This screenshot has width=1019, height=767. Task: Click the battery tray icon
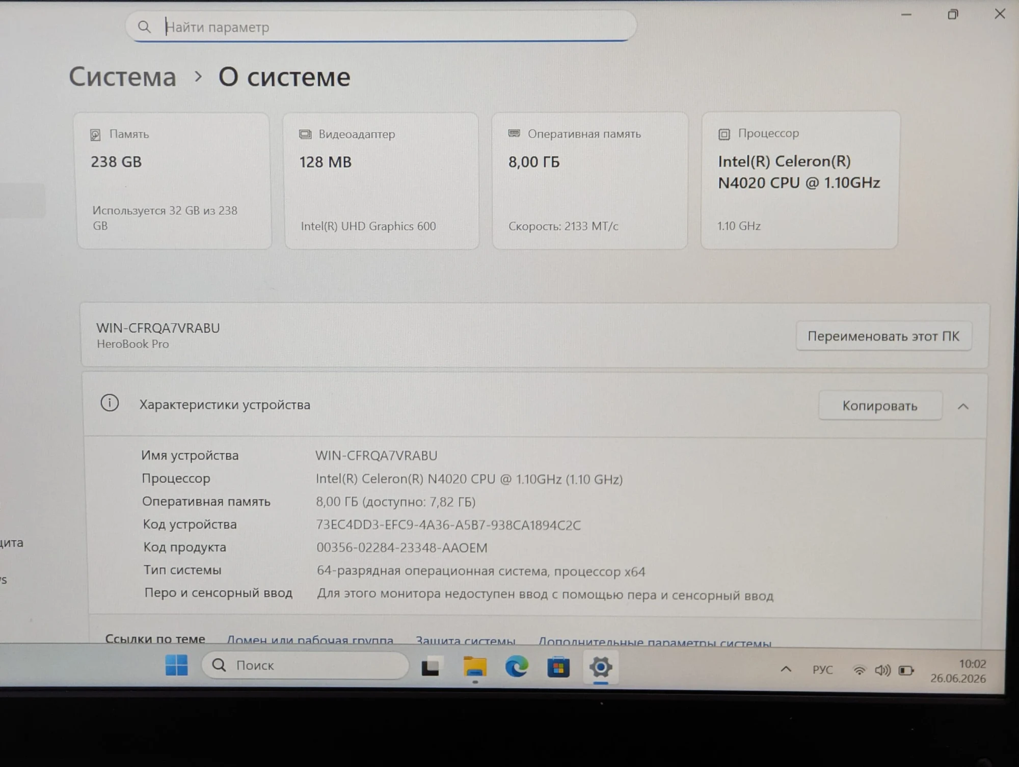(x=906, y=670)
